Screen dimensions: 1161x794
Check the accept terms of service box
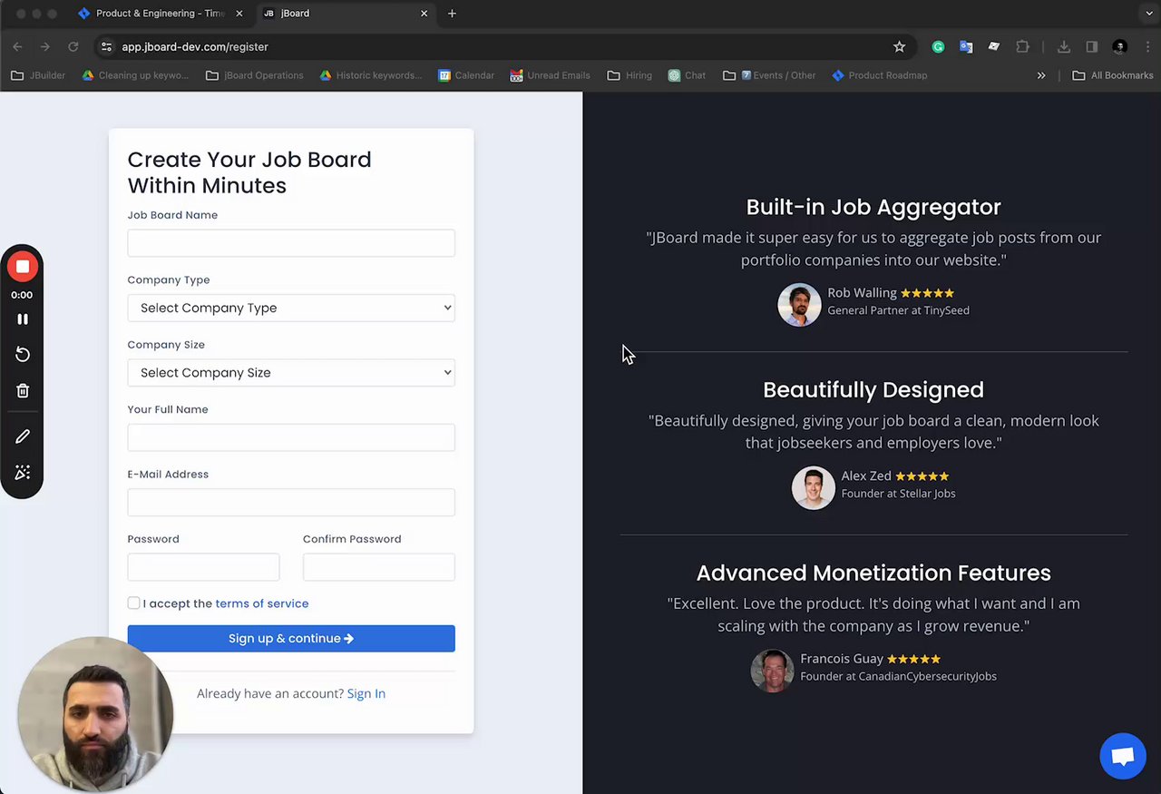click(x=134, y=603)
